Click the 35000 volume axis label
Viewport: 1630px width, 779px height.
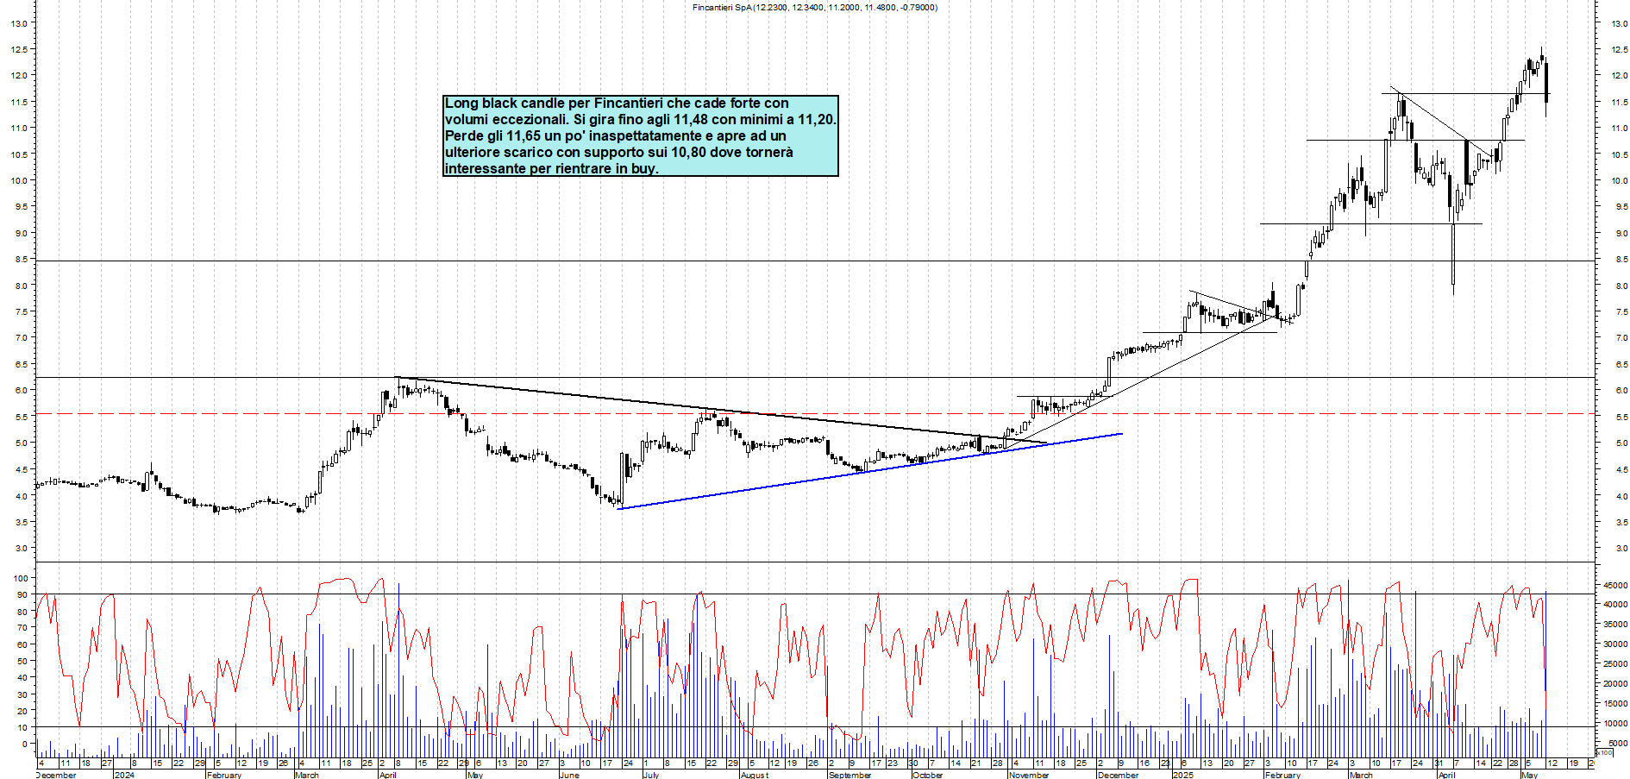point(1615,625)
